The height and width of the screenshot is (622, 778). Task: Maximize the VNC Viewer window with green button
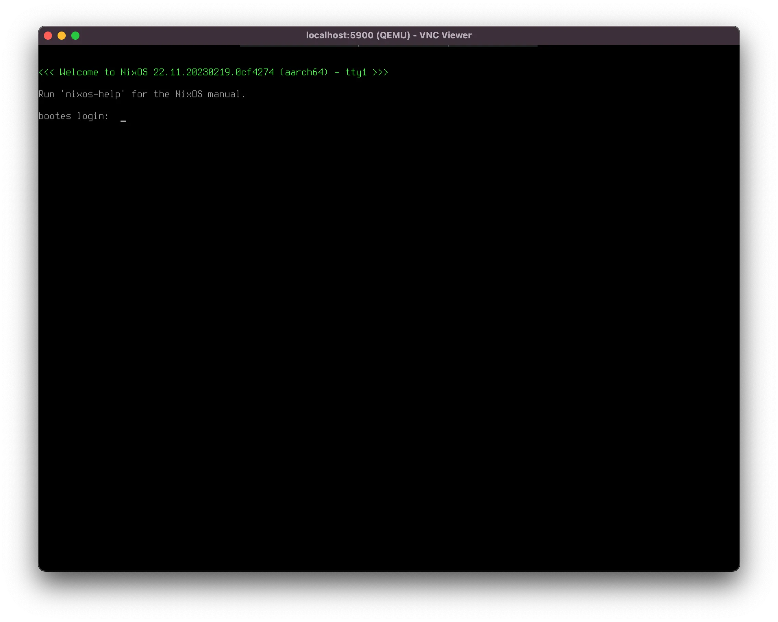point(75,35)
